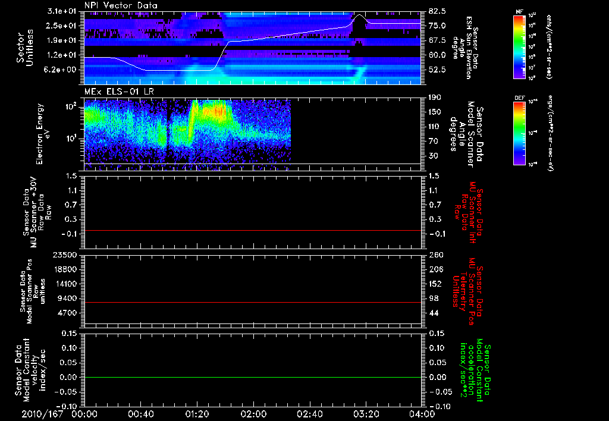Click the 44 telemetry tick value
Viewport: 609px width, 421px height.
point(433,313)
